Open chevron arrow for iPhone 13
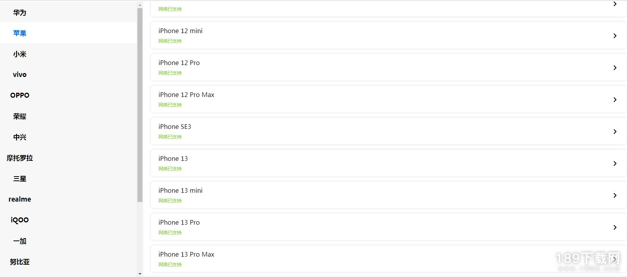Screen dimensions: 627x277 click(x=615, y=164)
